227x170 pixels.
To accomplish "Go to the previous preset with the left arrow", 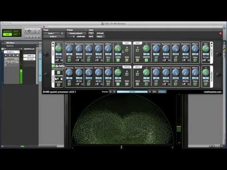I will [x=111, y=92].
